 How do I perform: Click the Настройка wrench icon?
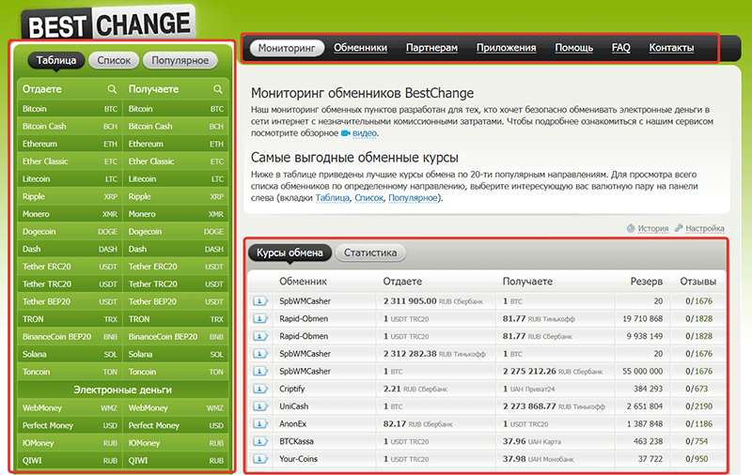[679, 228]
